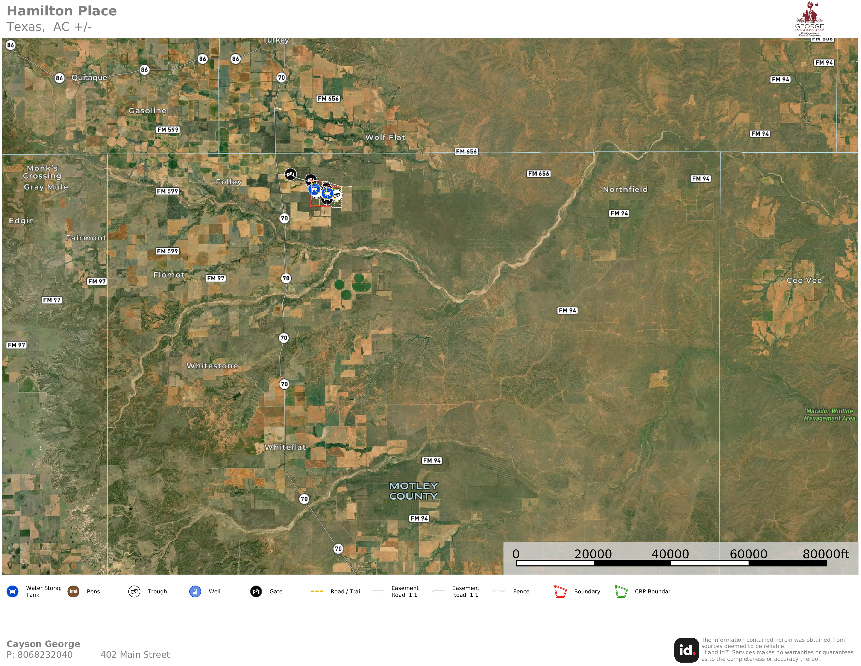This screenshot has height=666, width=861.
Task: Click the Trough legend icon
Action: (134, 591)
